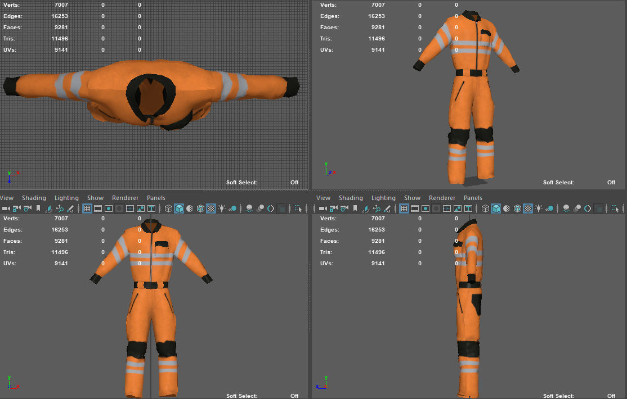Toggle Textured display in side-view panel toolbar
The image size is (627, 399).
pos(528,208)
